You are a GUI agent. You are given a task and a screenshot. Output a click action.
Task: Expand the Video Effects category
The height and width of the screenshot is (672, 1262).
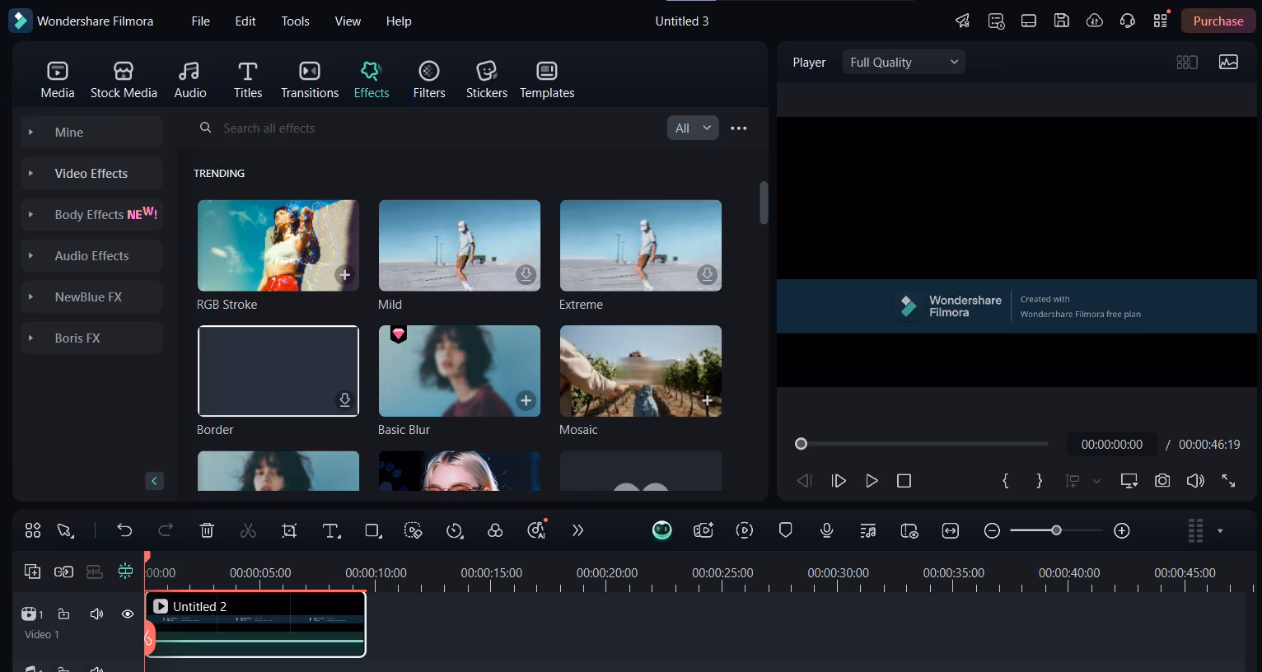tap(91, 174)
